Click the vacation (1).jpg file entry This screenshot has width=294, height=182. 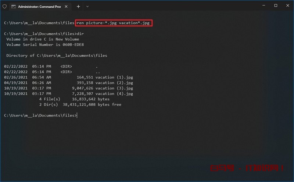tap(114, 77)
